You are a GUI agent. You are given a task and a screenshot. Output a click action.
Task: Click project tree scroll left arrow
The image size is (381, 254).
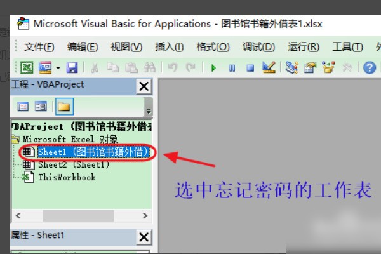(x=18, y=216)
